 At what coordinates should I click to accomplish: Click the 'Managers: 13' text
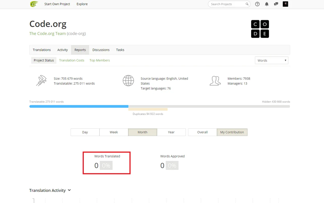pos(237,83)
